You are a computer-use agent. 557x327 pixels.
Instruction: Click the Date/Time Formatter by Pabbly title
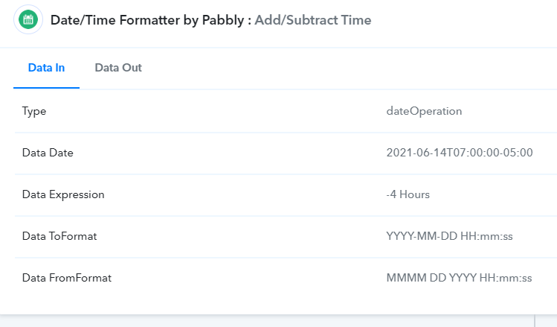(147, 20)
